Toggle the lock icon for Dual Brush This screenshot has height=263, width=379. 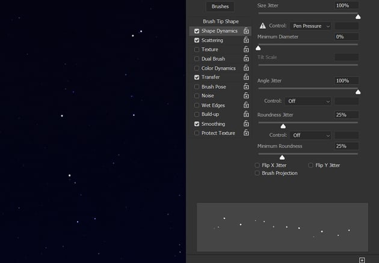[x=246, y=58]
